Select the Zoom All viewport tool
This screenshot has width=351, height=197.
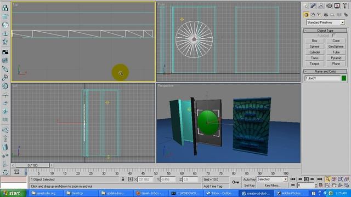[x=334, y=179]
